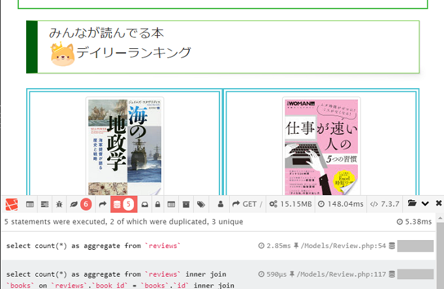444x289 pixels.
Task: Minimize debugbar with the chevron-down icon
Action: (x=425, y=204)
